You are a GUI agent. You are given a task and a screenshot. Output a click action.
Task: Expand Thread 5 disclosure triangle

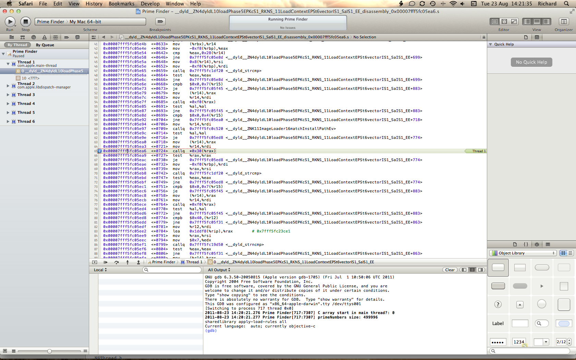click(x=8, y=112)
